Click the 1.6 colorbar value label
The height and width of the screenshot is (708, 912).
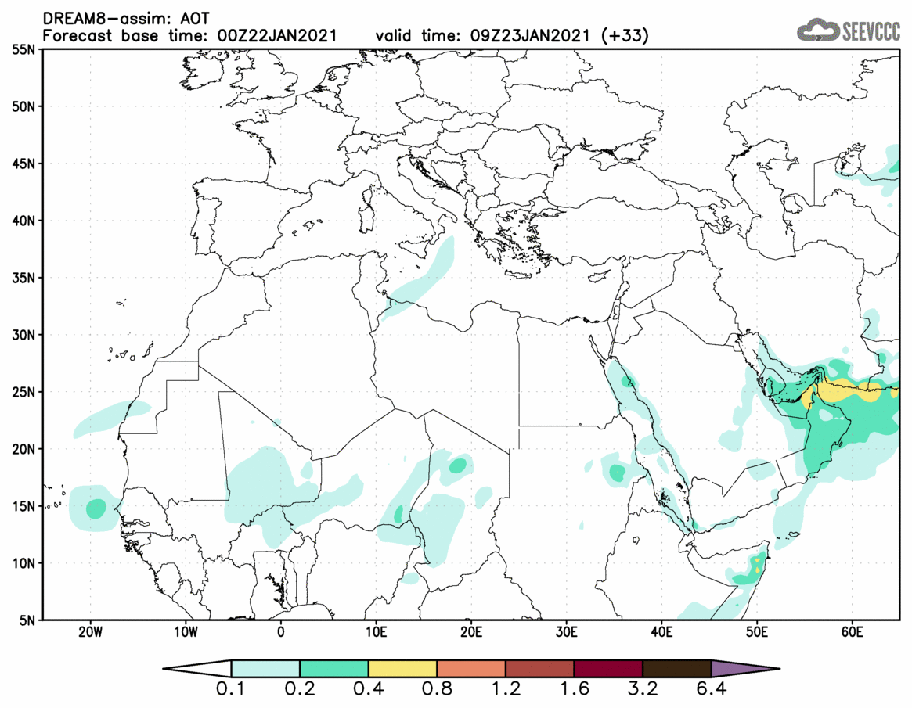[574, 689]
